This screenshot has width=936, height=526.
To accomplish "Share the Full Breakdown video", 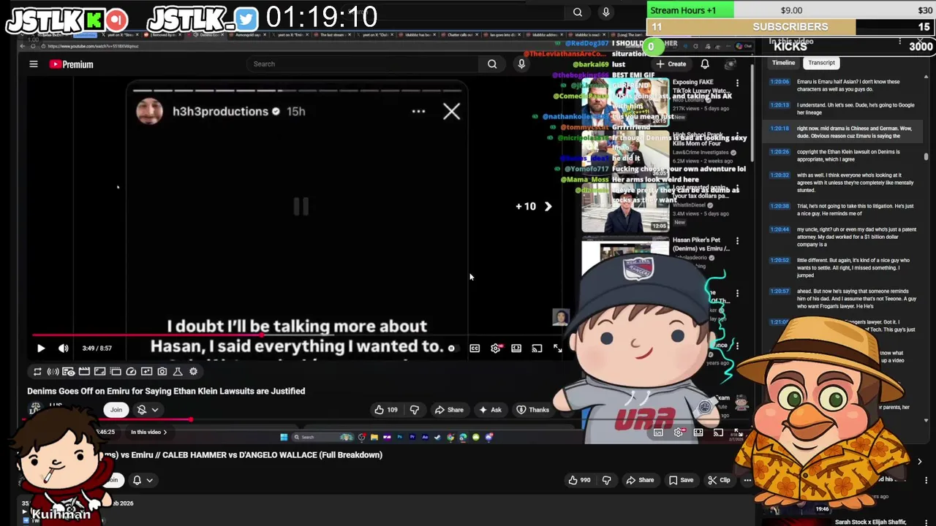I will 640,480.
